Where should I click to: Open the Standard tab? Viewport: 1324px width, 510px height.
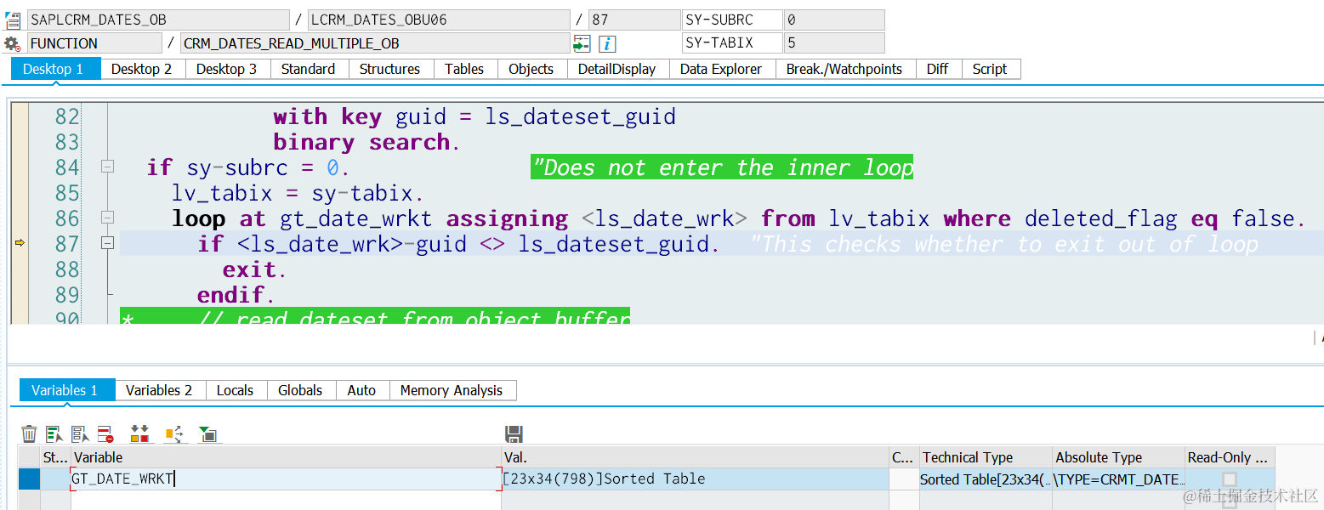point(308,69)
